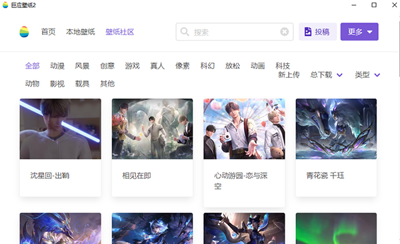
Task: Click the 心动游园-恋与深空 title text
Action: tap(241, 181)
